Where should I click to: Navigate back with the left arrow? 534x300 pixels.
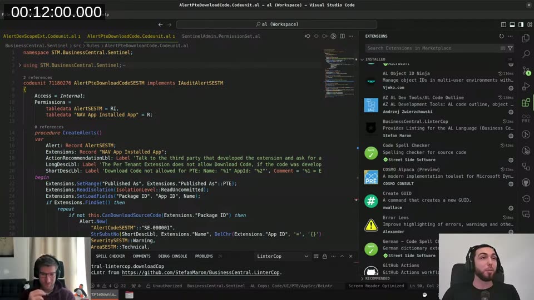pos(160,24)
